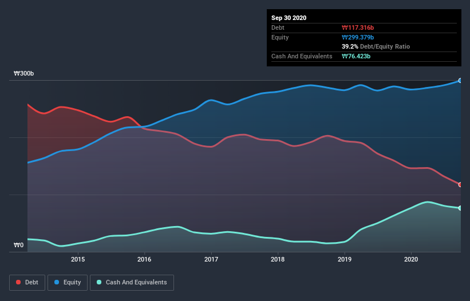Viewport: 470px width, 301px height.
Task: Click the ₩299.379b equity value
Action: point(358,37)
